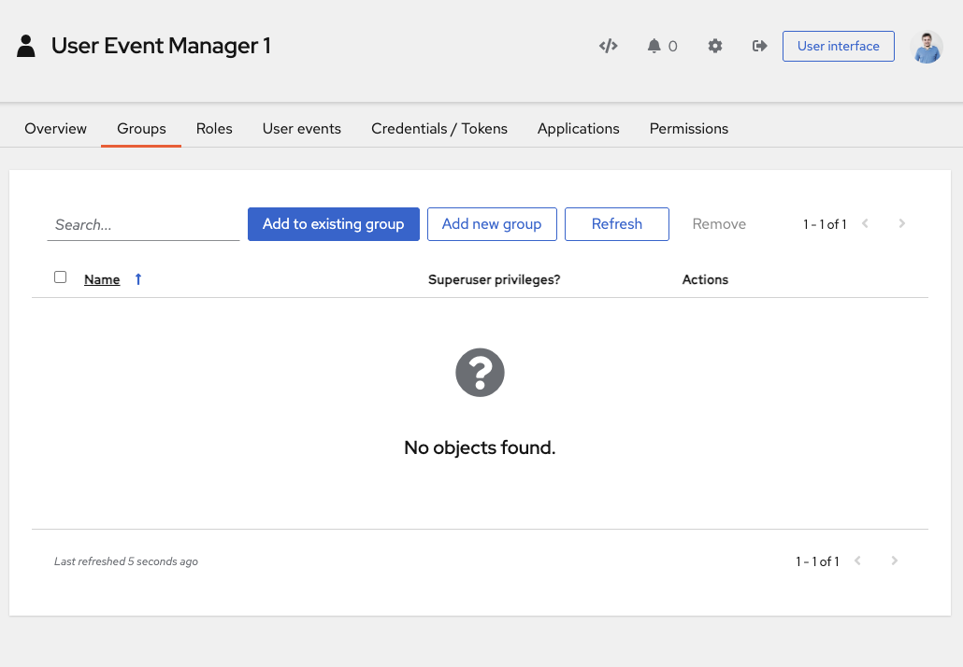Go to next page in top pagination
The image size is (963, 667).
901,224
